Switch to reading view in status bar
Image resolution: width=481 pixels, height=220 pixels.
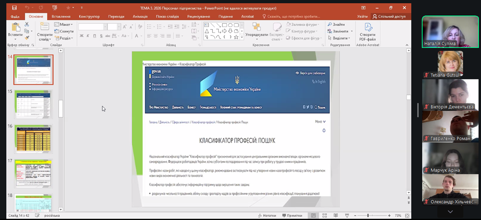click(x=336, y=216)
